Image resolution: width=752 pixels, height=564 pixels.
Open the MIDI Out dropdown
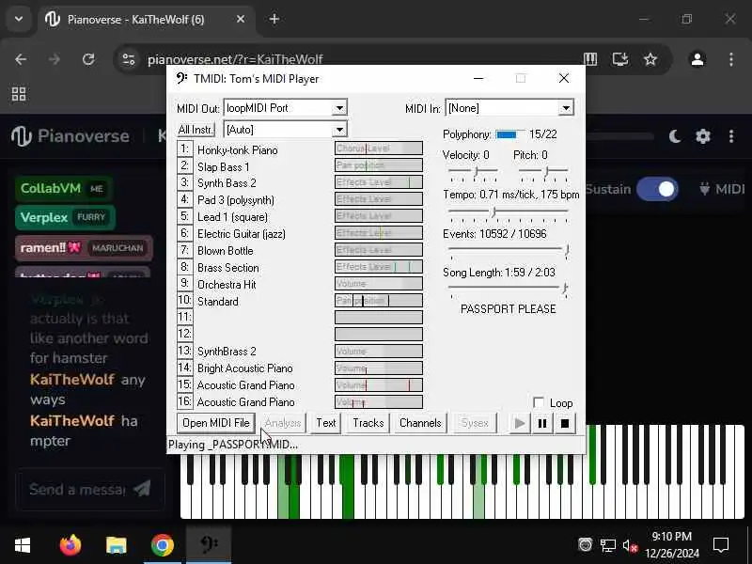coord(339,108)
